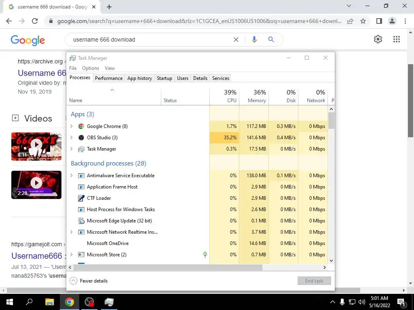414x310 pixels.
Task: Sort processes by CPU column
Action: click(x=224, y=96)
